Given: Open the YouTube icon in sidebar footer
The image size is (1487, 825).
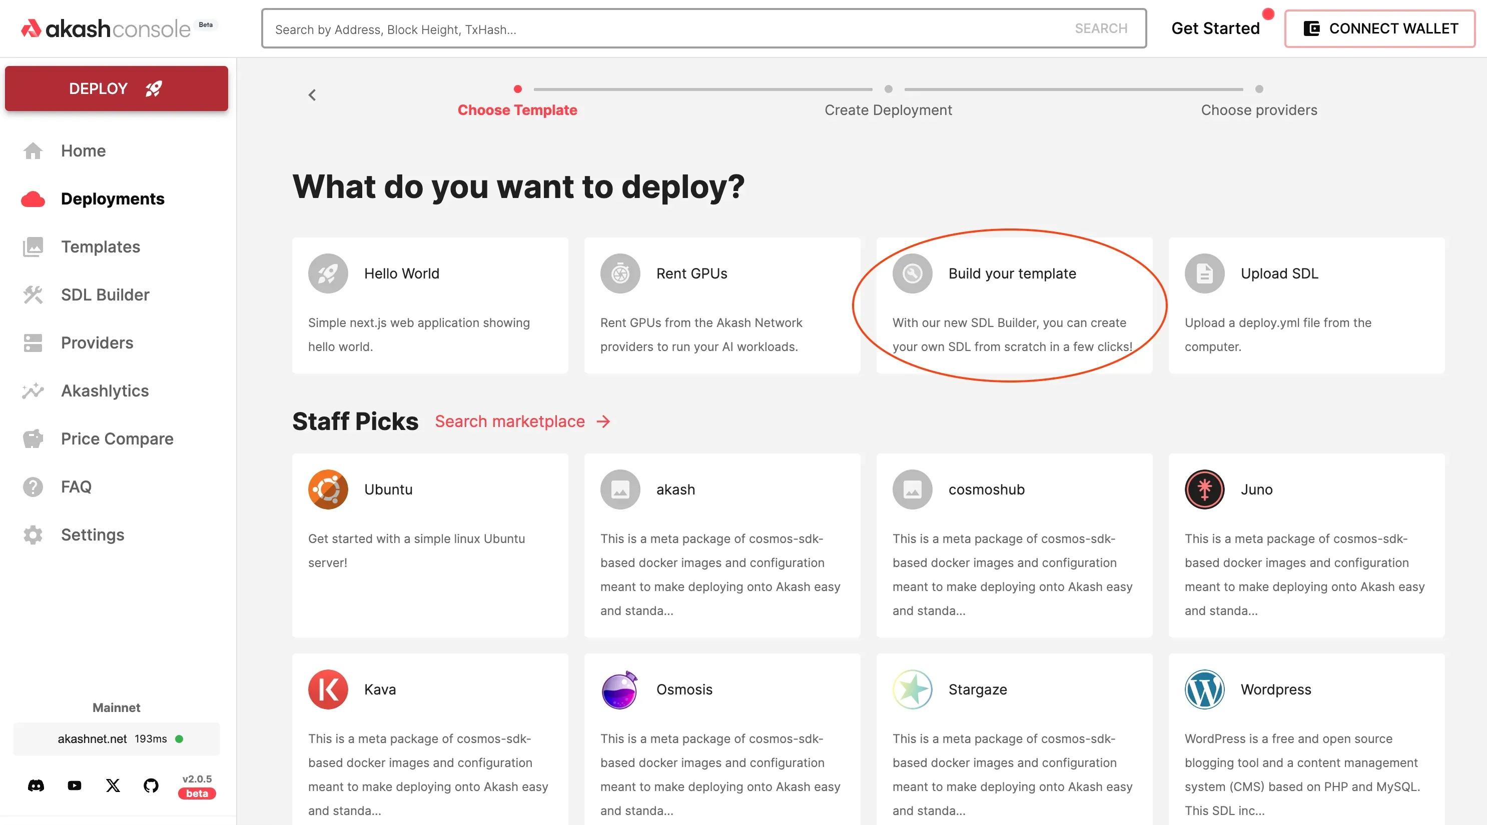Looking at the screenshot, I should [75, 785].
